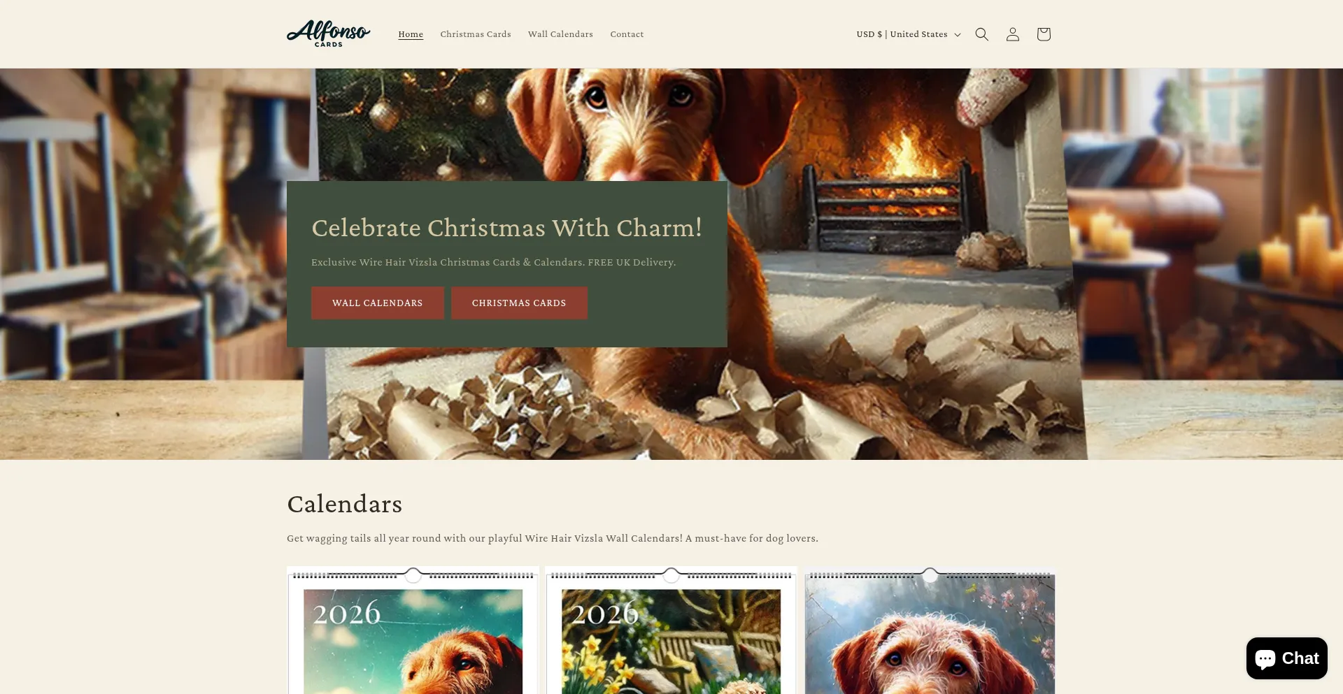Open the search magnifier icon
The width and height of the screenshot is (1343, 694).
tap(981, 34)
